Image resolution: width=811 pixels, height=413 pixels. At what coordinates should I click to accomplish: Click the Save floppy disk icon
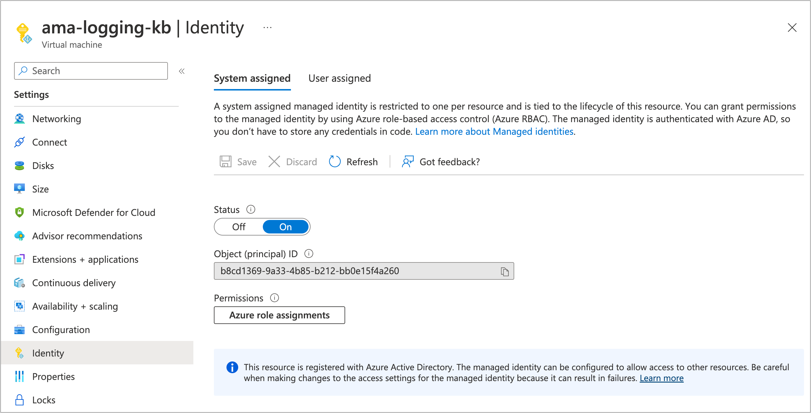225,162
